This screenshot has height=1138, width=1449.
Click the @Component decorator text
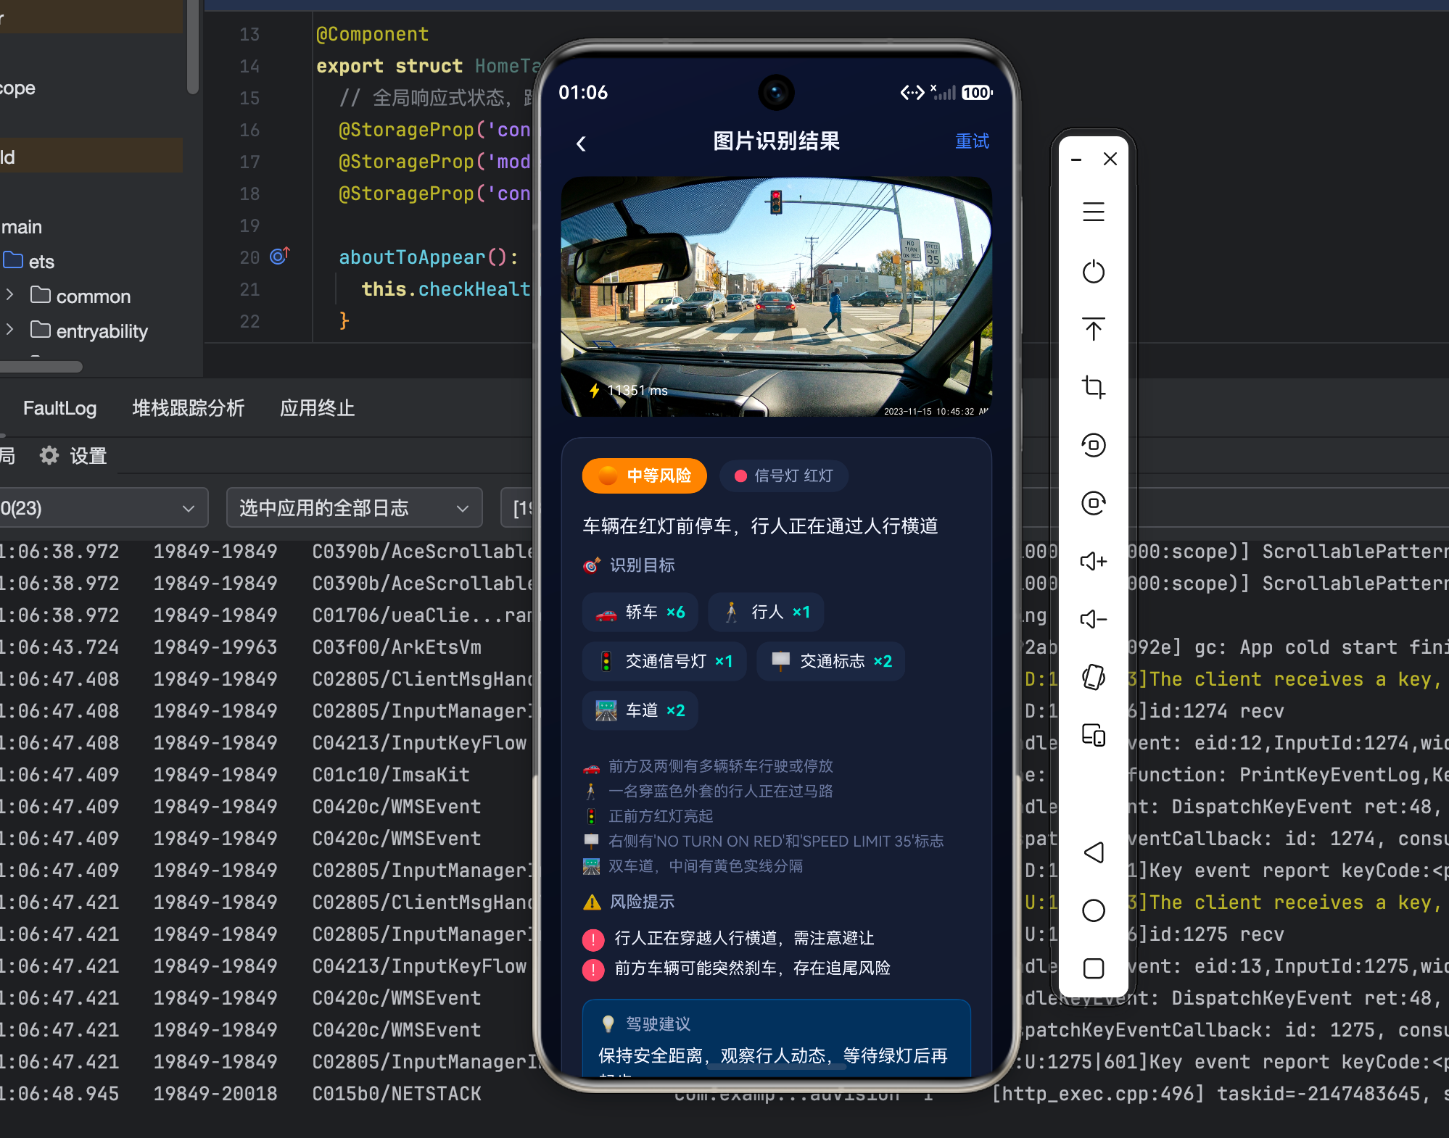point(373,34)
